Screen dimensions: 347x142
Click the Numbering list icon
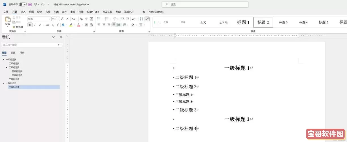pos(107,19)
